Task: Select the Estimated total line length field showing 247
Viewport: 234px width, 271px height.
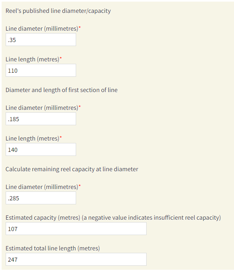Action: coord(76,259)
